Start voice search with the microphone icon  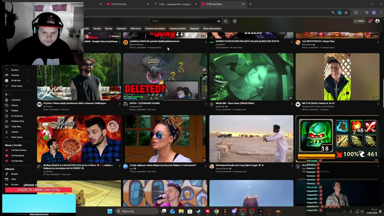[x=235, y=21]
